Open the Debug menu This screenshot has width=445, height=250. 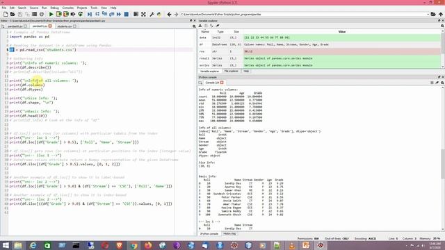(54, 8)
